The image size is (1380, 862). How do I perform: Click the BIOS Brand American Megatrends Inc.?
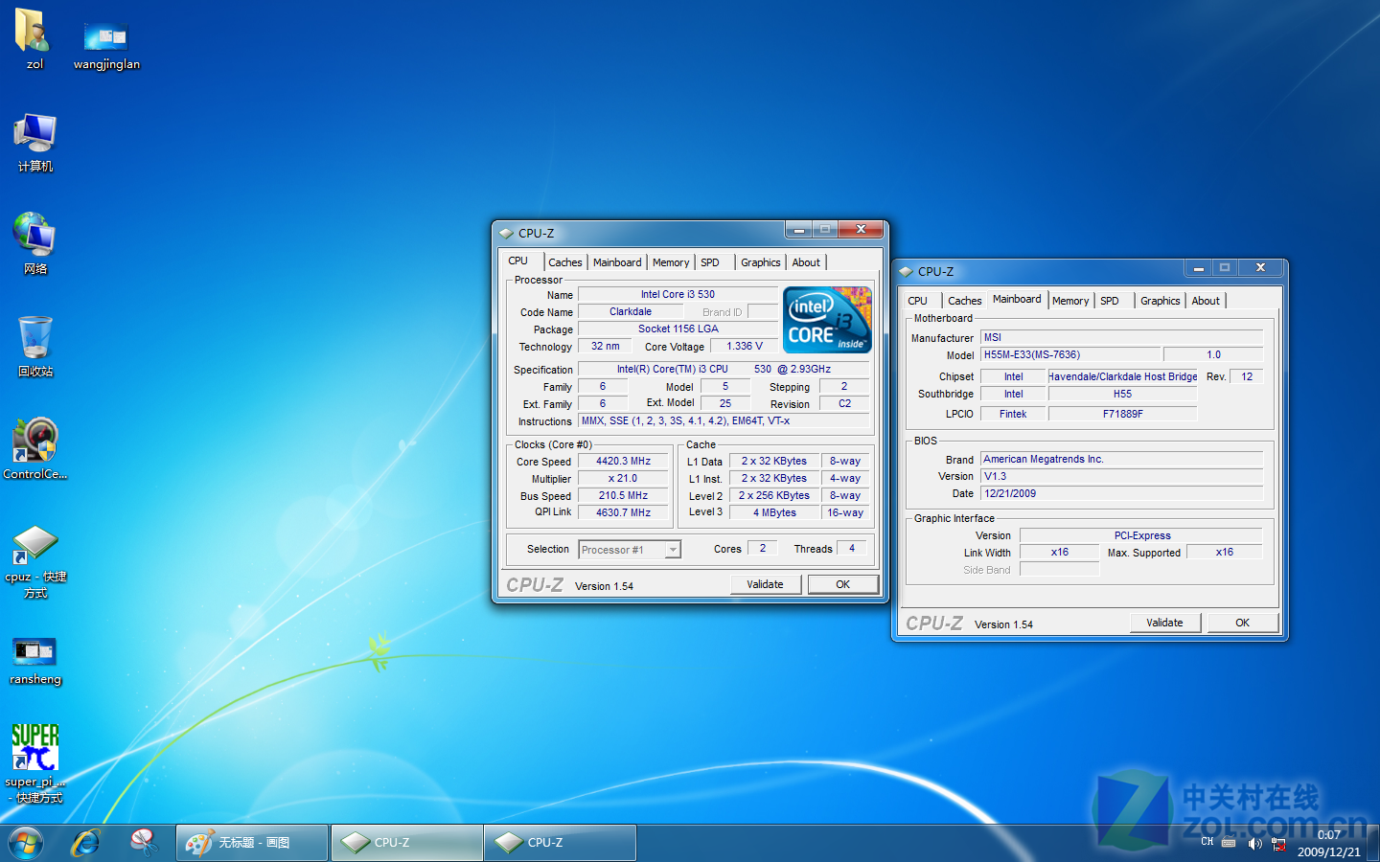[1122, 459]
